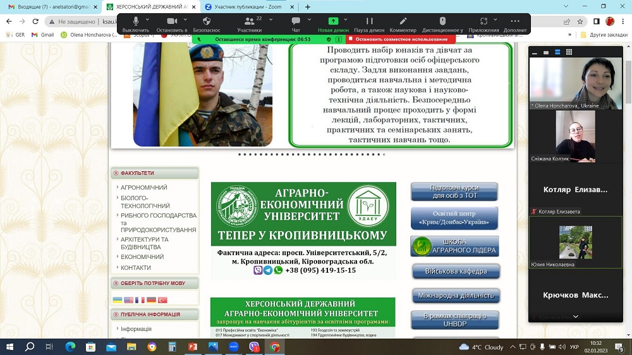Image resolution: width=632 pixels, height=355 pixels.
Task: Open Windows Start menu
Action: 9,347
